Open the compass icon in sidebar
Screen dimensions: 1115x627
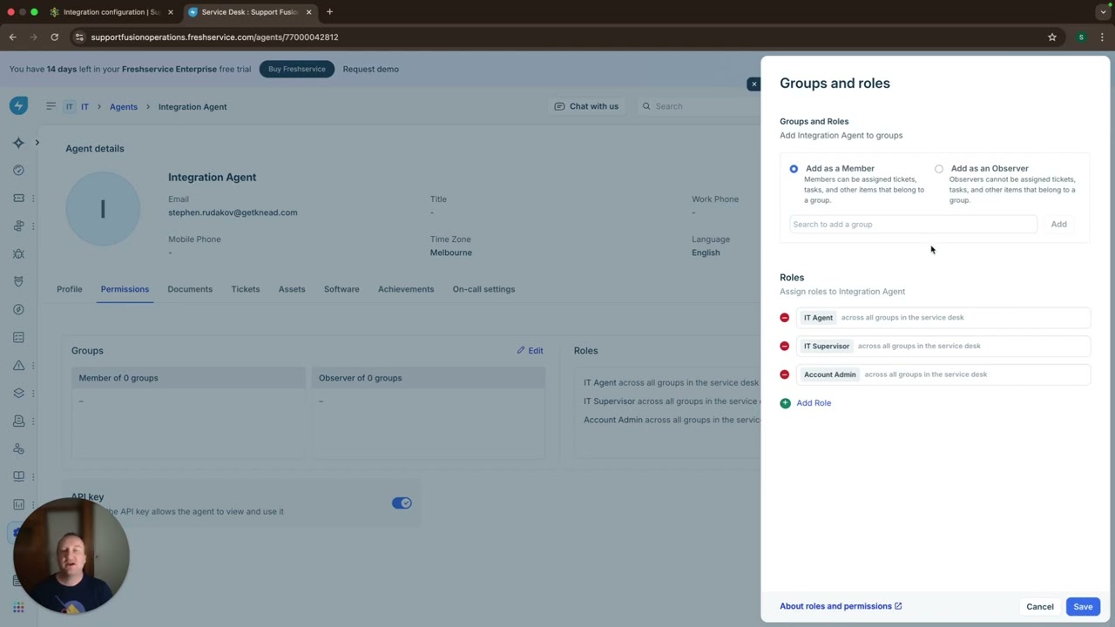click(18, 309)
